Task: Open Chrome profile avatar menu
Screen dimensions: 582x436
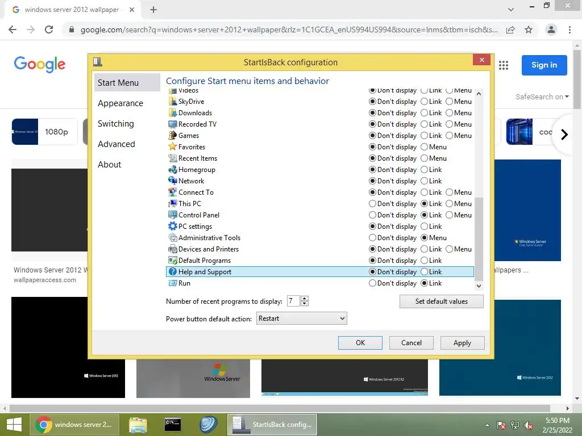Action: [x=551, y=30]
